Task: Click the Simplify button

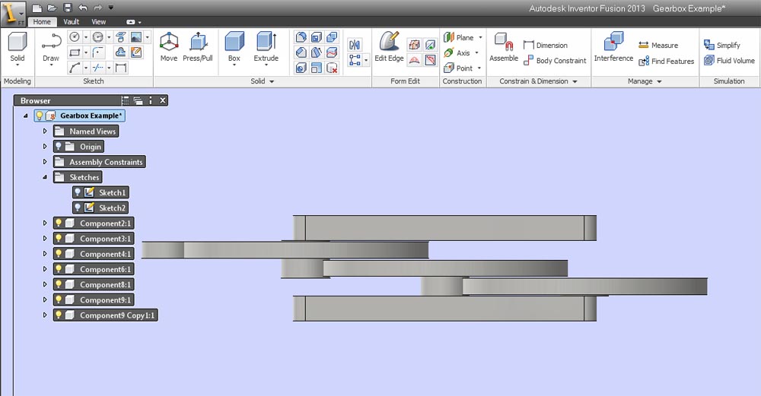Action: click(x=722, y=45)
